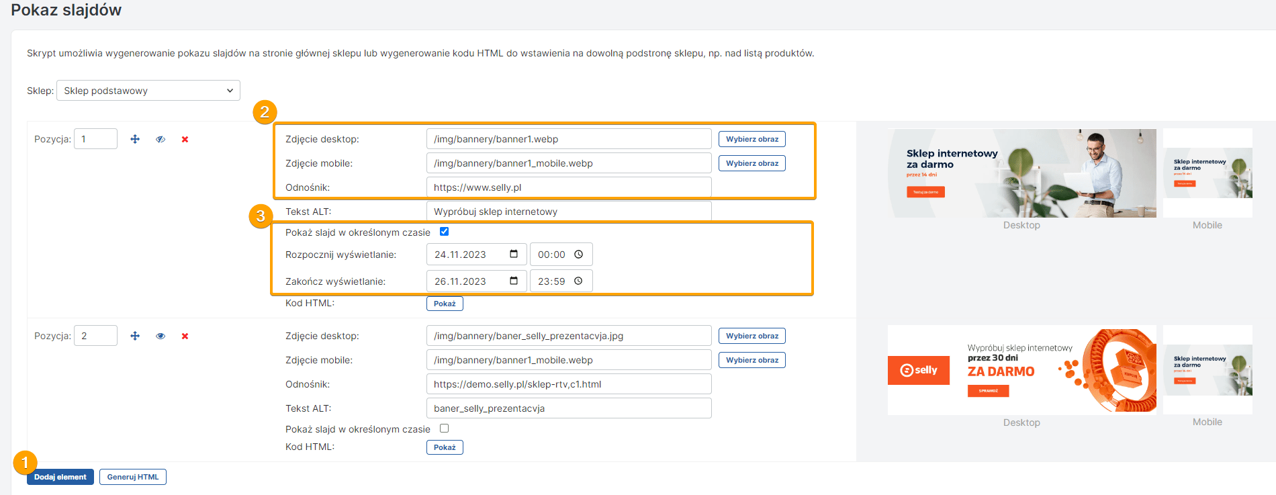The height and width of the screenshot is (495, 1276).
Task: Edit ALT text Wypróbuj sklep internetowy
Action: [x=569, y=212]
